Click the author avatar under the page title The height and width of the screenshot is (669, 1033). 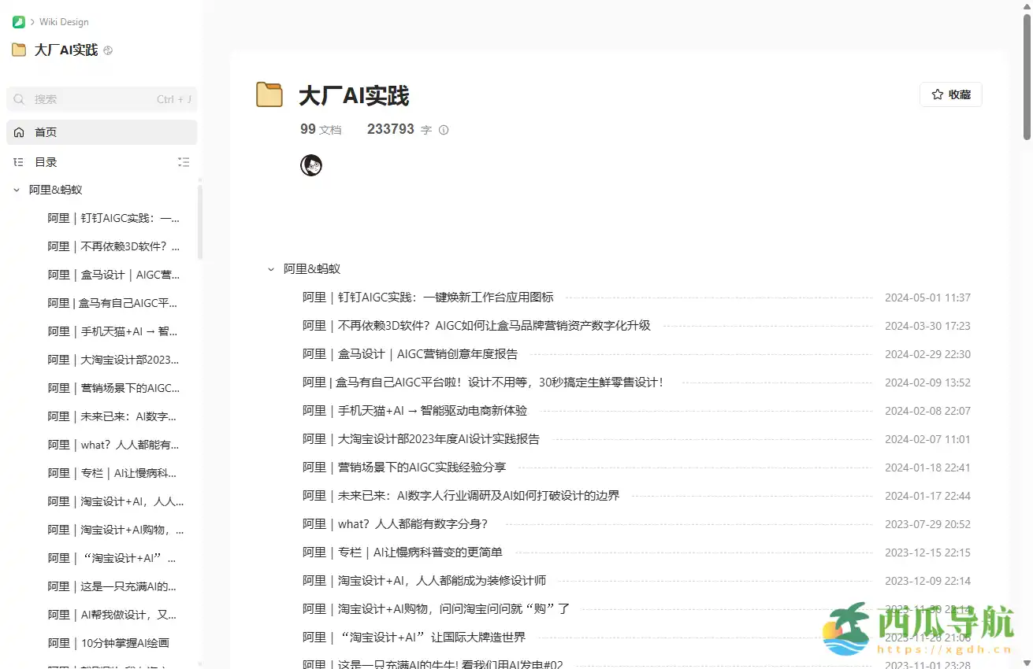311,164
